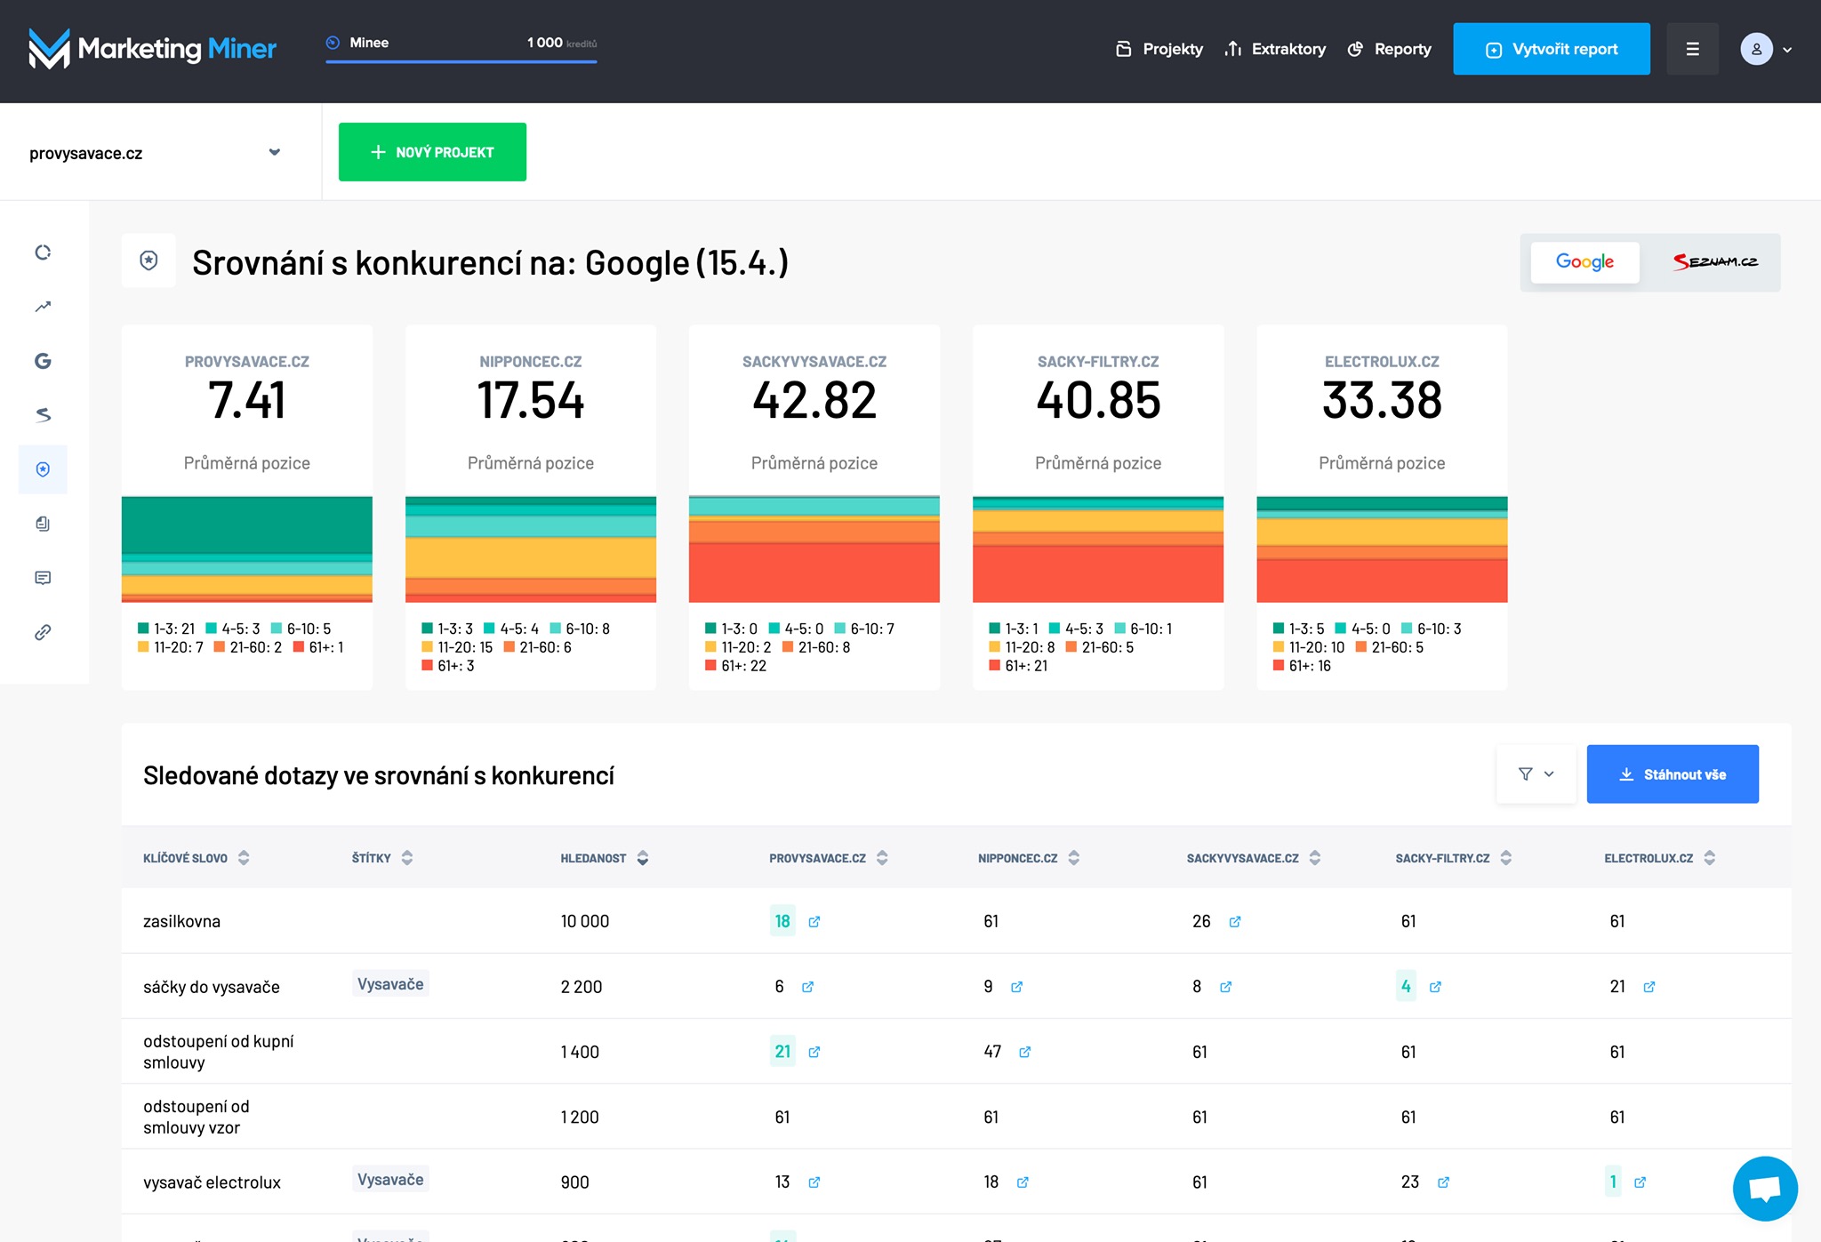Click the odstoupení od kupní smlouvy keyword
Viewport: 1821px width, 1242px height.
[x=219, y=1052]
